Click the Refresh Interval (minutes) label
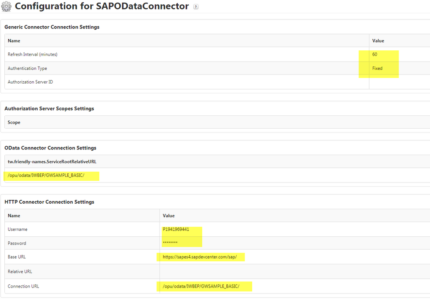The image size is (430, 303). 33,54
